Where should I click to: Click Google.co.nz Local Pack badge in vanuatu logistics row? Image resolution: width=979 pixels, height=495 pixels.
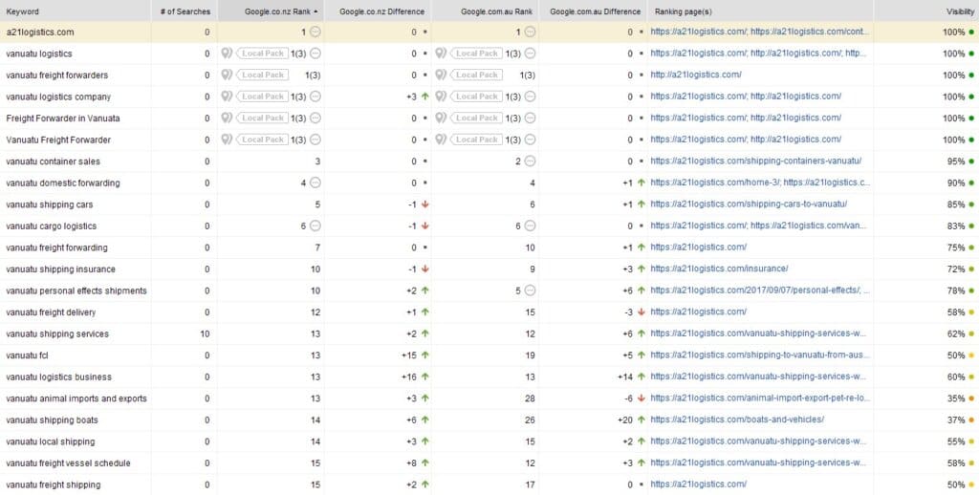pyautogui.click(x=262, y=54)
